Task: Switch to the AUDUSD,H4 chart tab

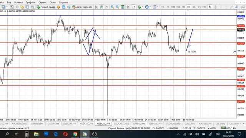Action: pos(86,123)
